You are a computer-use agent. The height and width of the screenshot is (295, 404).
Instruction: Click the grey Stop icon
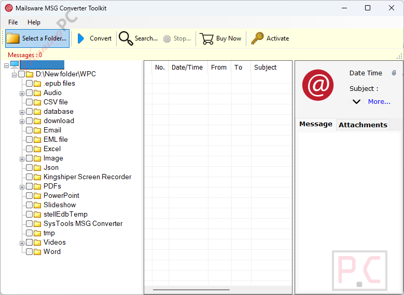click(x=167, y=39)
